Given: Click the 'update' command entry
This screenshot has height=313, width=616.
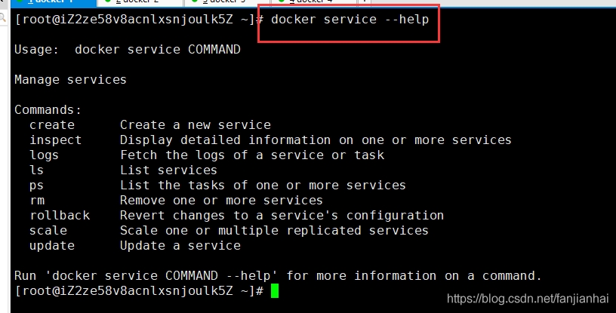Looking at the screenshot, I should pos(52,246).
